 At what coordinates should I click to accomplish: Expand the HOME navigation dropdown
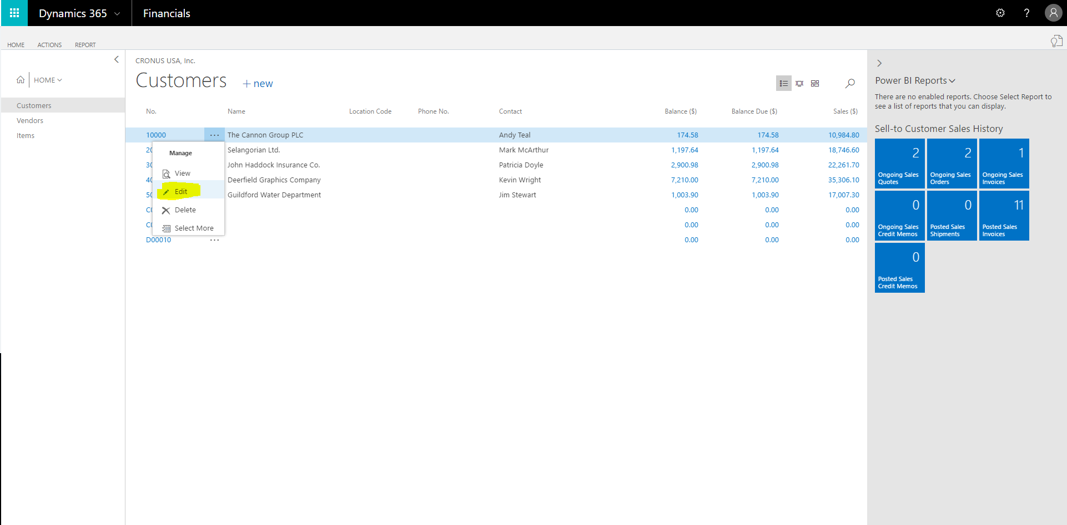48,80
